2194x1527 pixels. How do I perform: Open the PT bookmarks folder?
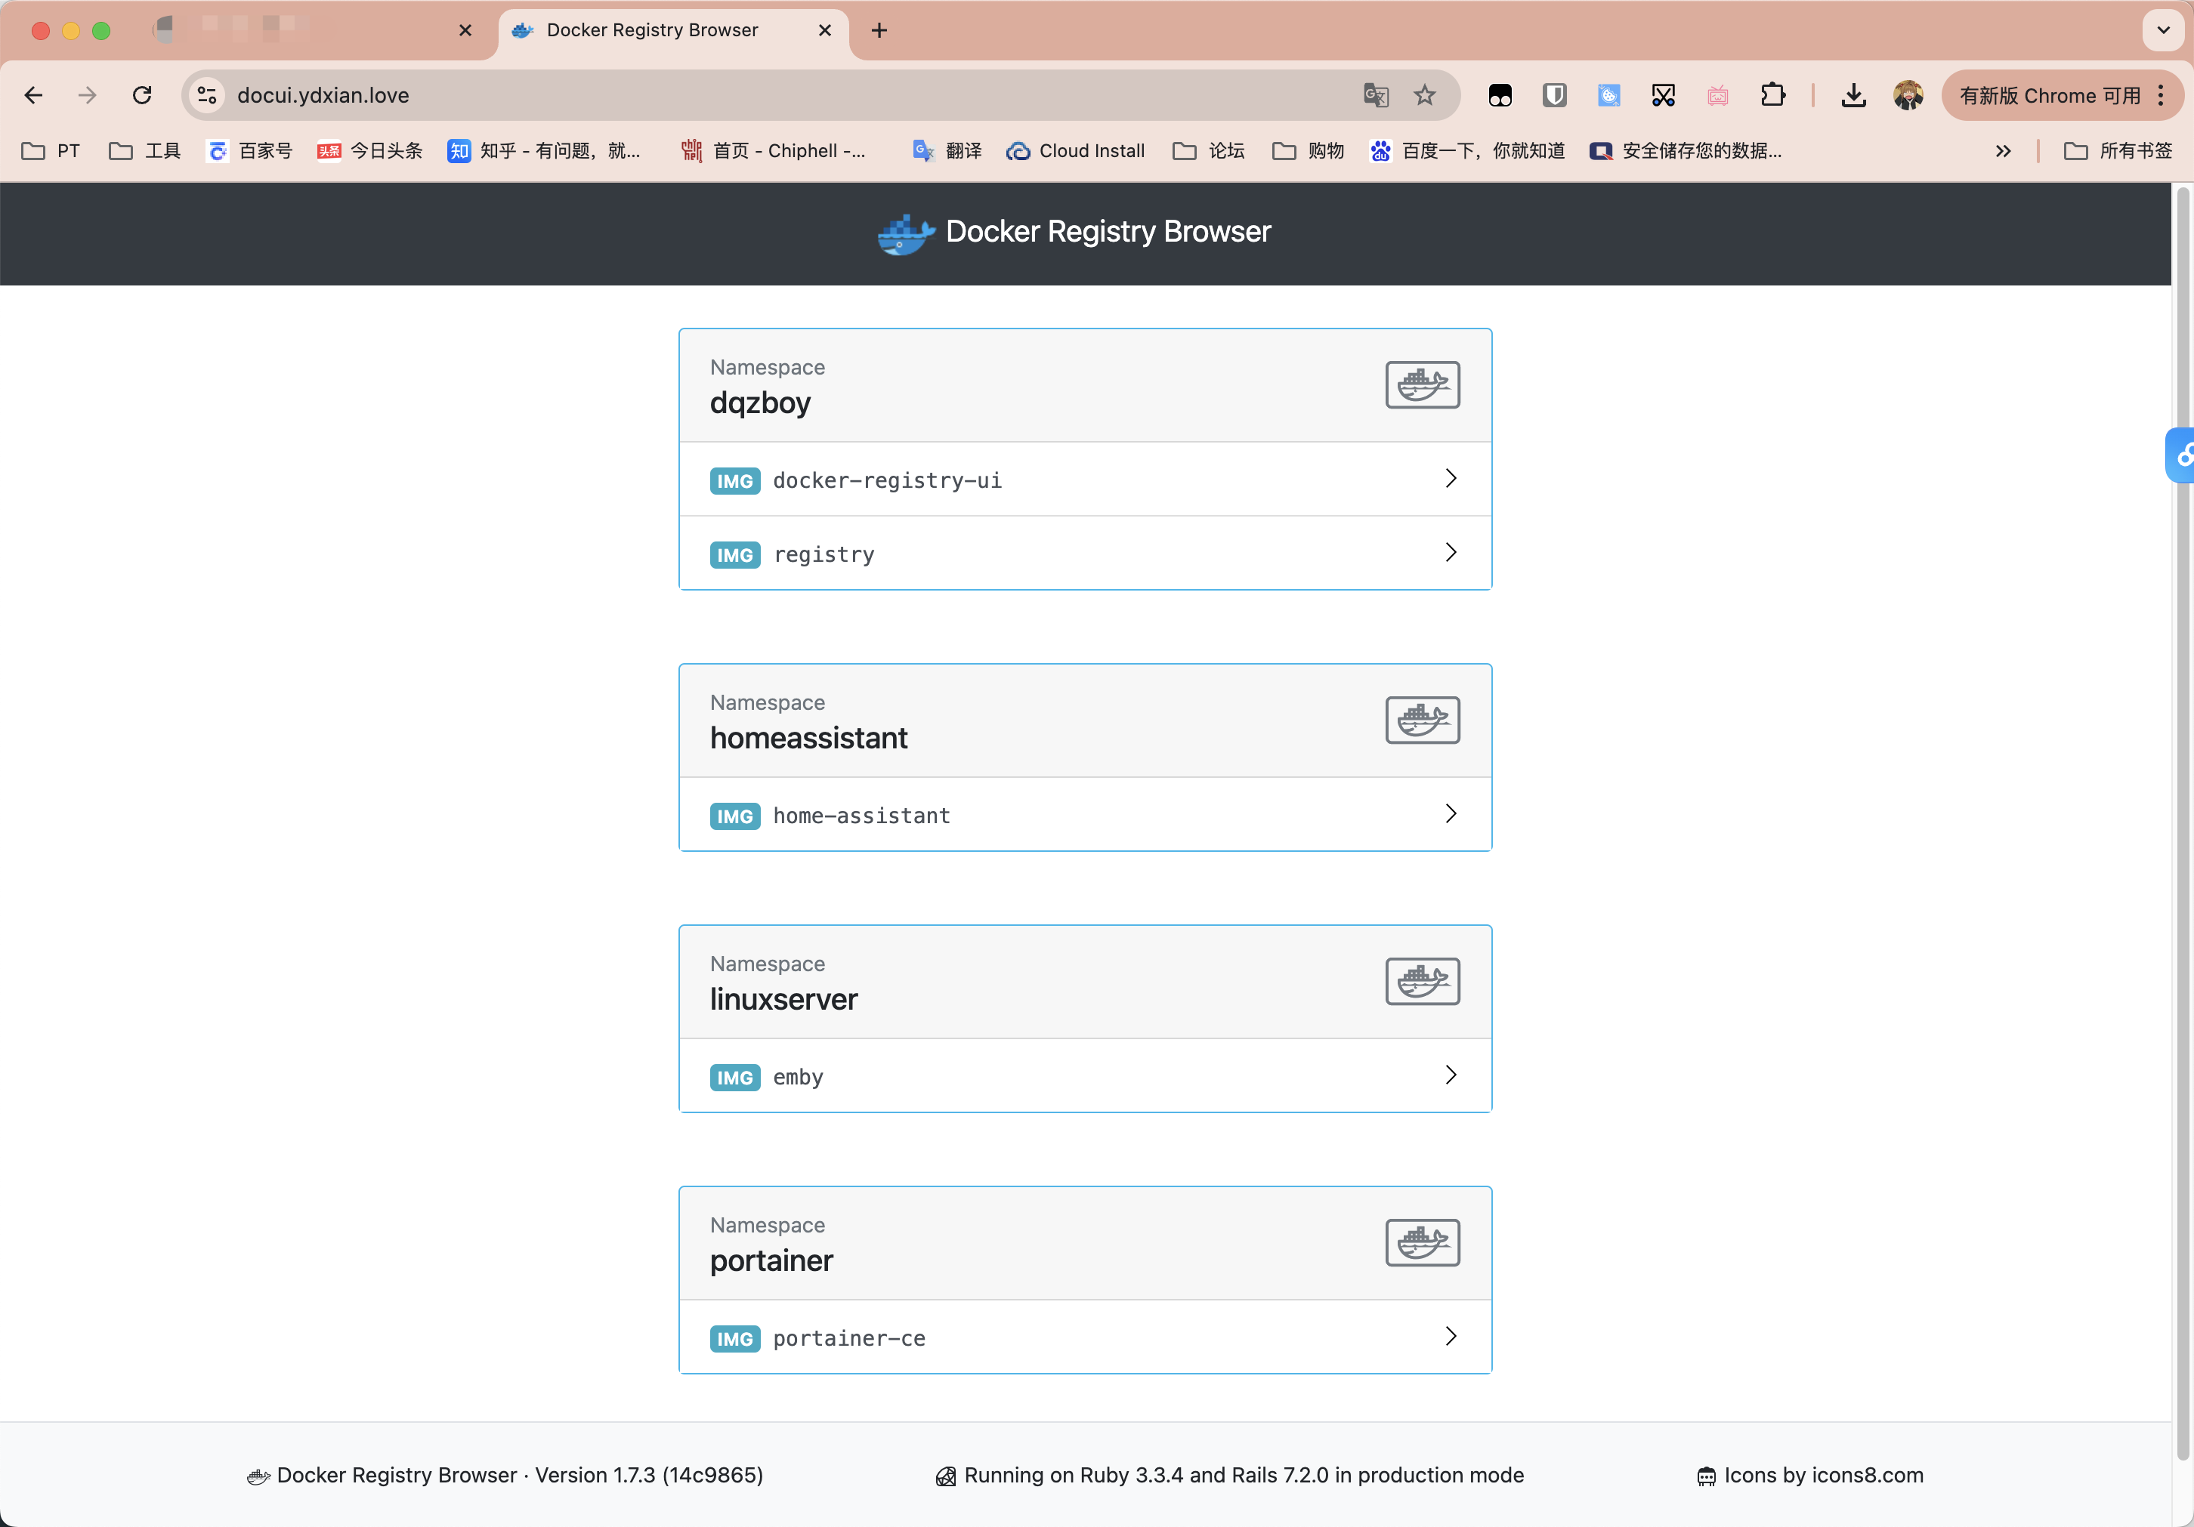[51, 151]
